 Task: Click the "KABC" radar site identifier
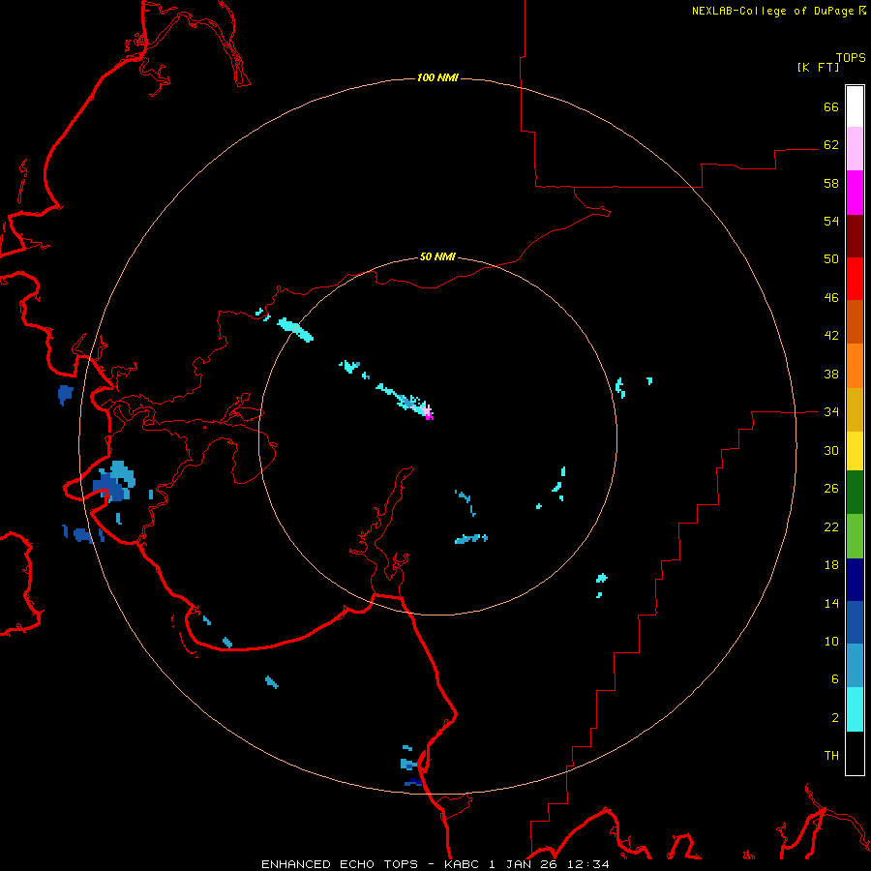tap(463, 864)
